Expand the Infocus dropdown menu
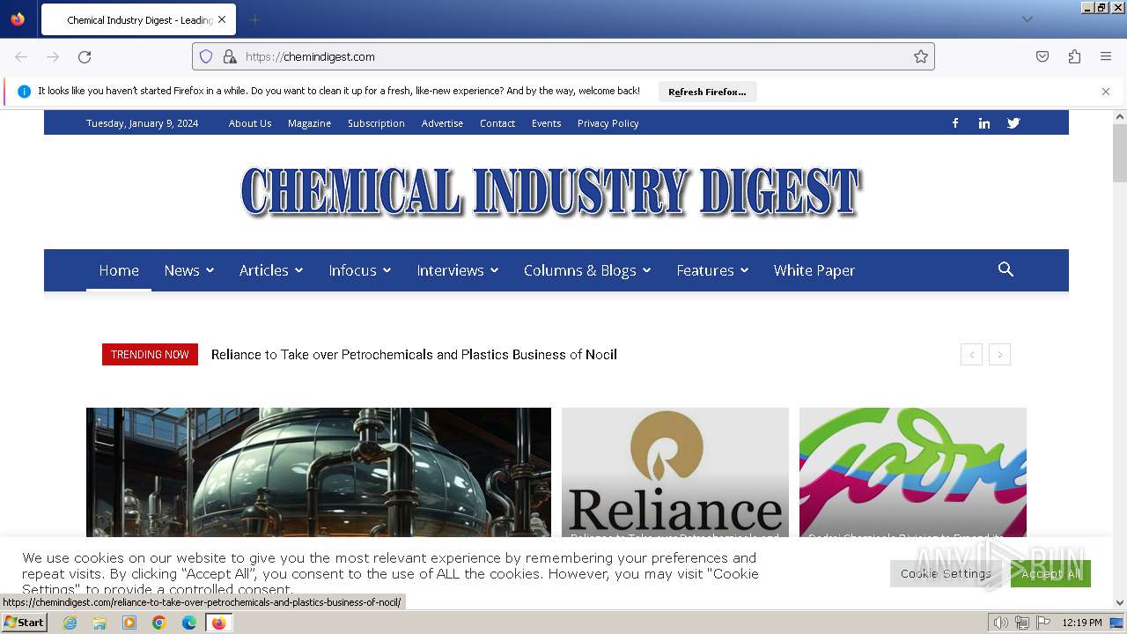The image size is (1127, 634). (360, 270)
